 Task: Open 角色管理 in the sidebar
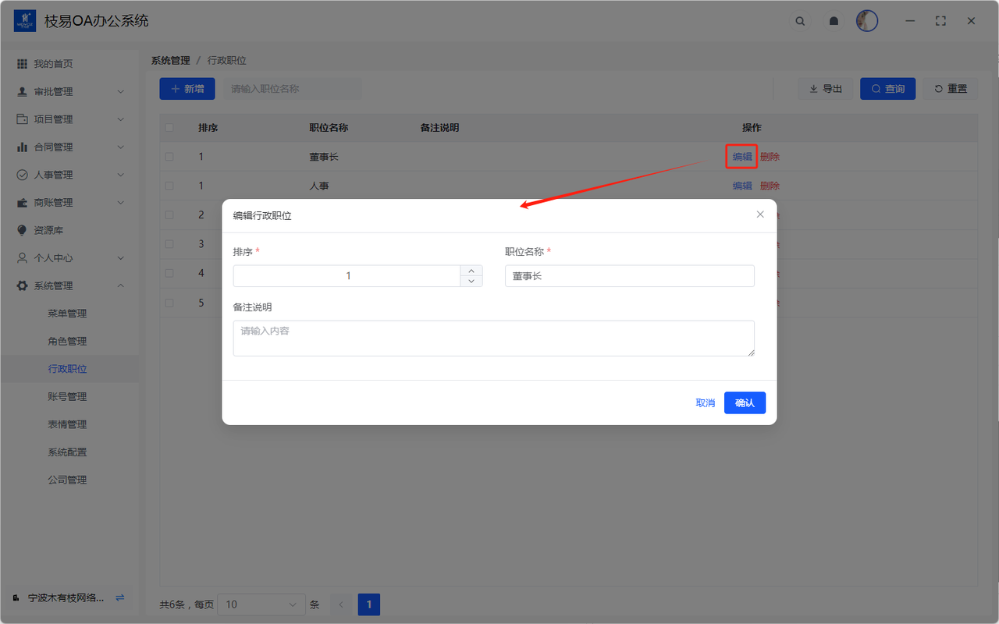[67, 341]
